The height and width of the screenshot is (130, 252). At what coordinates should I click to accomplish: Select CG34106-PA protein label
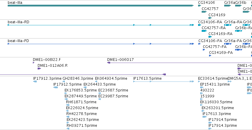pos(210,41)
